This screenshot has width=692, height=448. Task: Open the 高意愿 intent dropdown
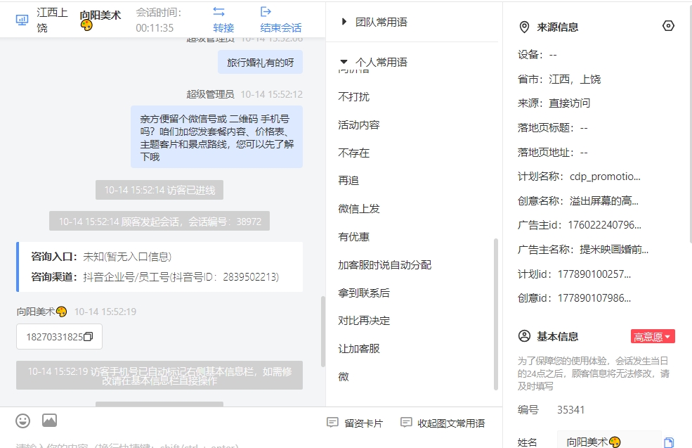653,337
